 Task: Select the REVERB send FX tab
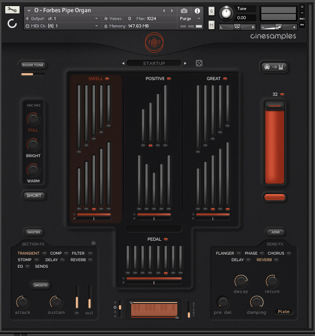tap(264, 260)
